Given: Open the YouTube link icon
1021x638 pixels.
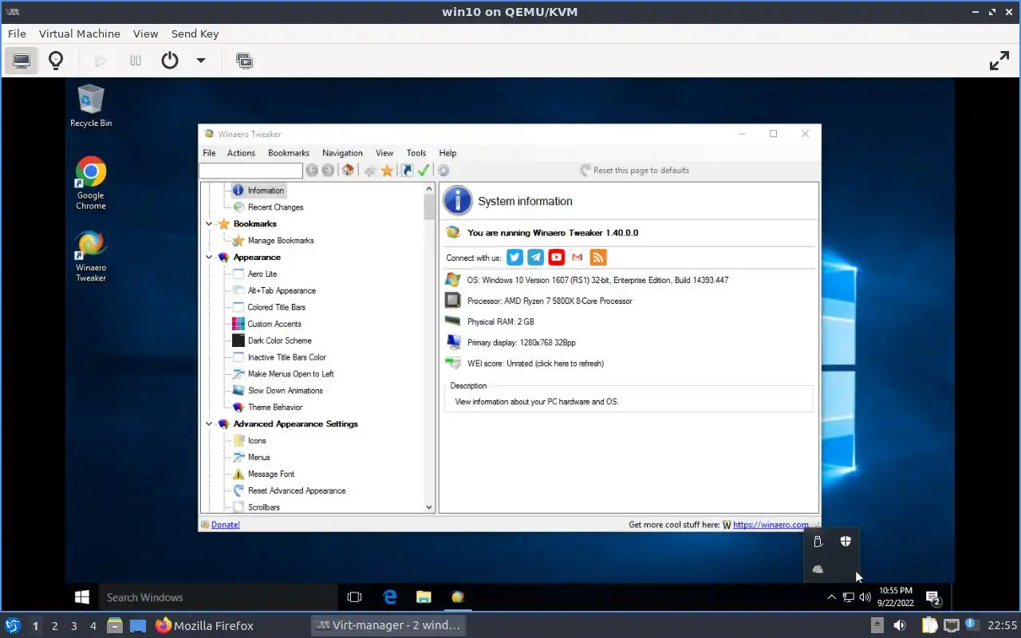Looking at the screenshot, I should (557, 258).
